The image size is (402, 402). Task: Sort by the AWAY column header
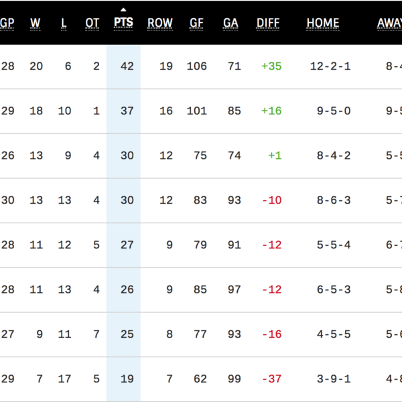tap(390, 23)
